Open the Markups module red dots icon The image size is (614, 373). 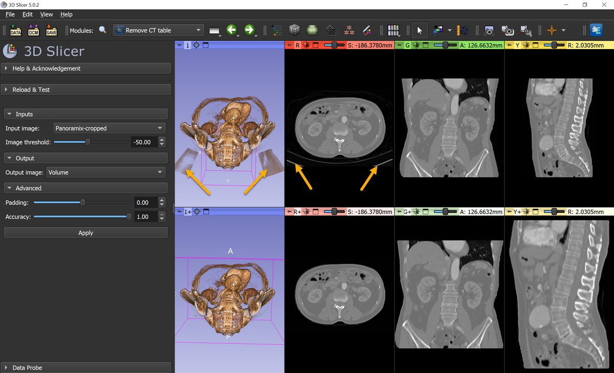tap(348, 30)
